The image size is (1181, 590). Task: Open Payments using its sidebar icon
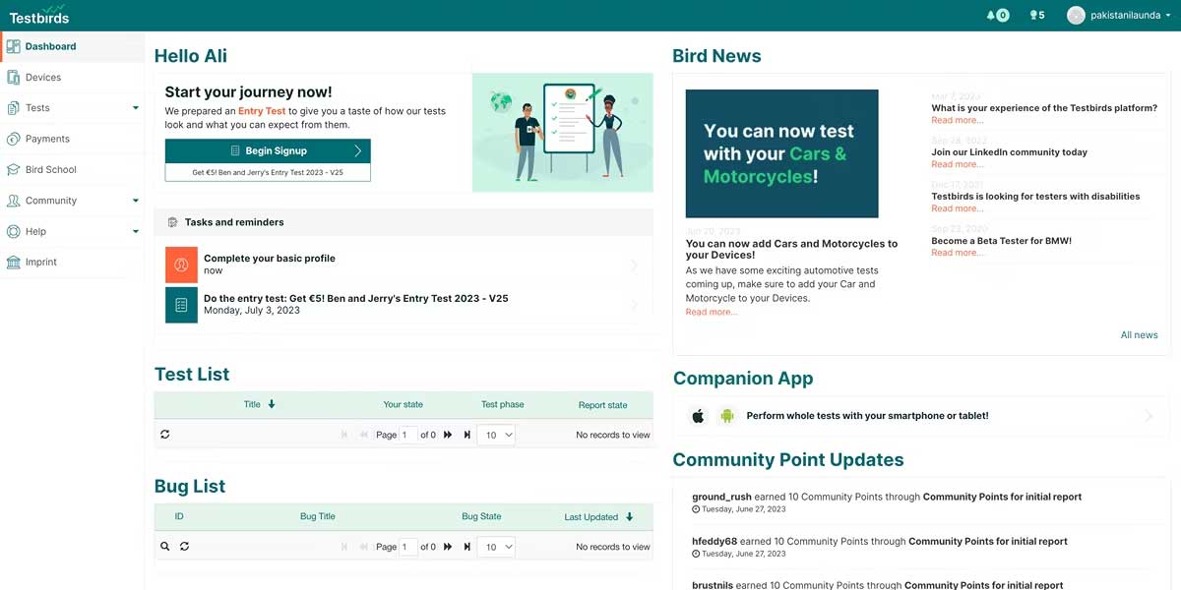[x=14, y=139]
